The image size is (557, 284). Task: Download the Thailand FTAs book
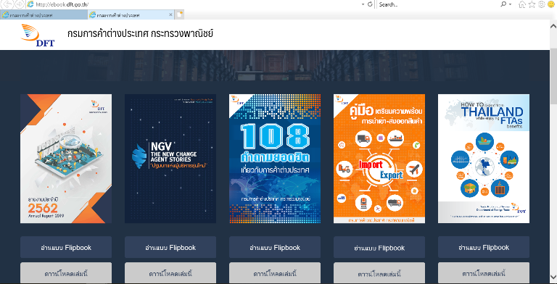(484, 273)
